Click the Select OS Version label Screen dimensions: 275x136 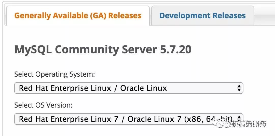click(x=43, y=105)
